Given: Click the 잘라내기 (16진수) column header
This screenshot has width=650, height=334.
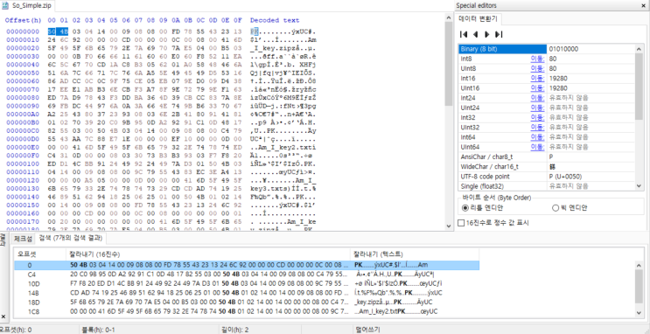Looking at the screenshot, I should (x=208, y=254).
